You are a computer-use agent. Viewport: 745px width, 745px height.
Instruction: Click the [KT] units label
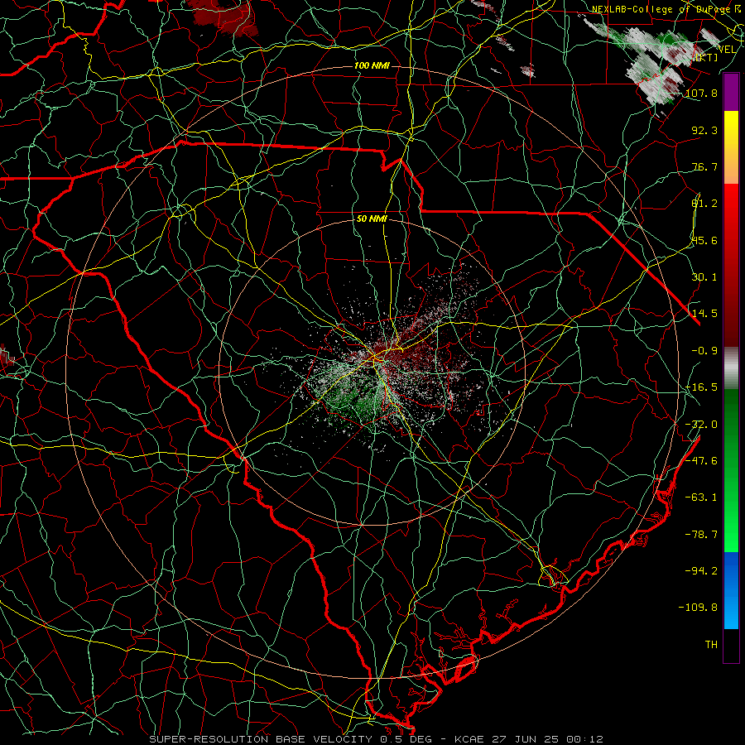706,57
